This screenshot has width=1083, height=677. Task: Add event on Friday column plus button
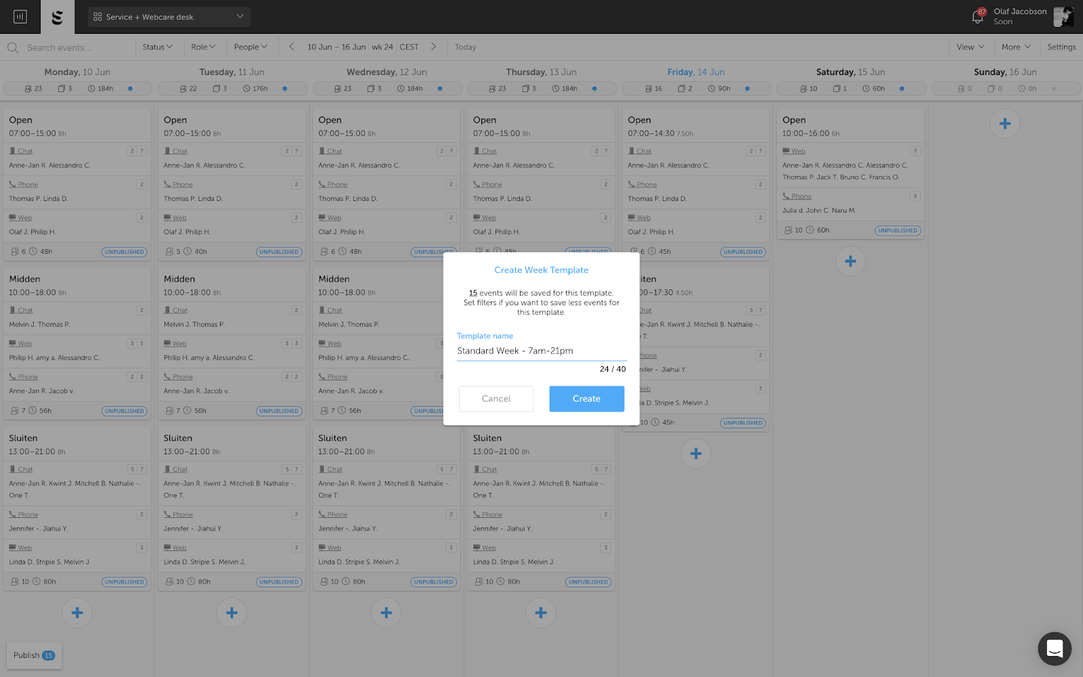[696, 454]
